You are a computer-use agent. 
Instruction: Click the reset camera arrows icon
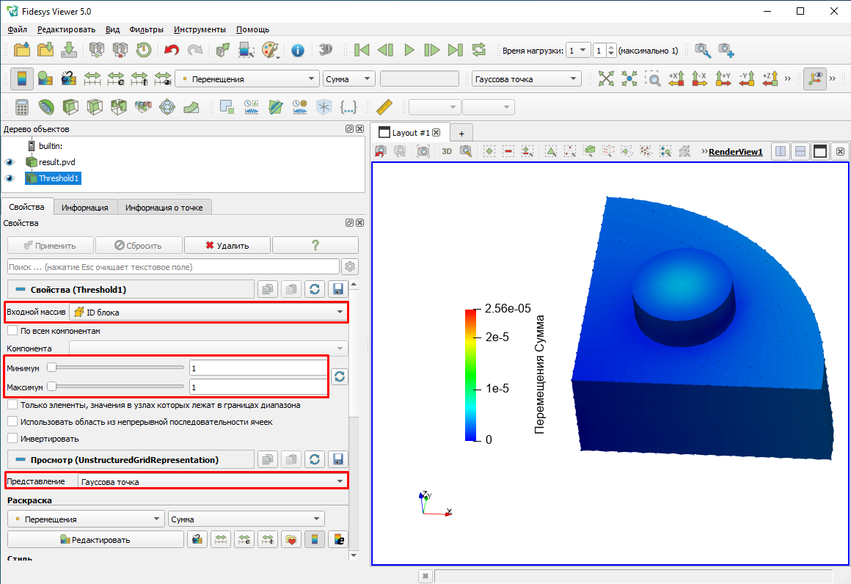click(606, 79)
